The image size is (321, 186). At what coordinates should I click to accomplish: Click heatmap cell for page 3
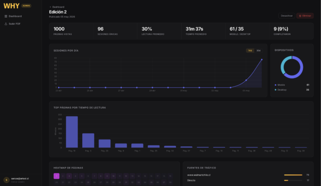69,176
